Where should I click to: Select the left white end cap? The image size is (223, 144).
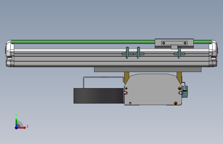click(x=10, y=54)
